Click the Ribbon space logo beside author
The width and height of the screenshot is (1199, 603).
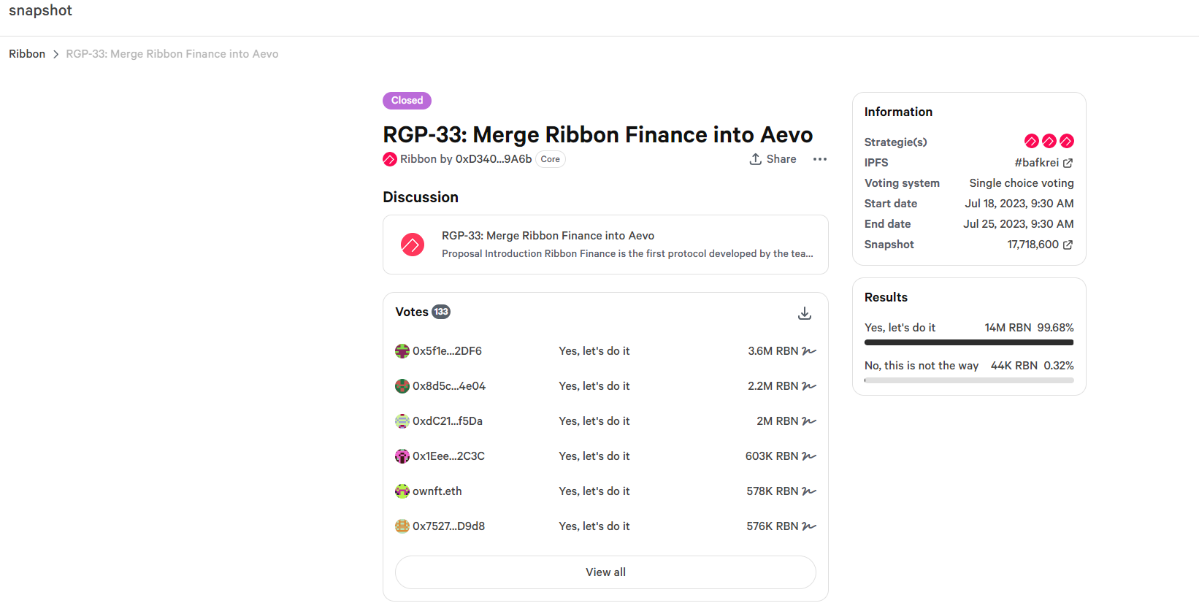click(x=390, y=159)
